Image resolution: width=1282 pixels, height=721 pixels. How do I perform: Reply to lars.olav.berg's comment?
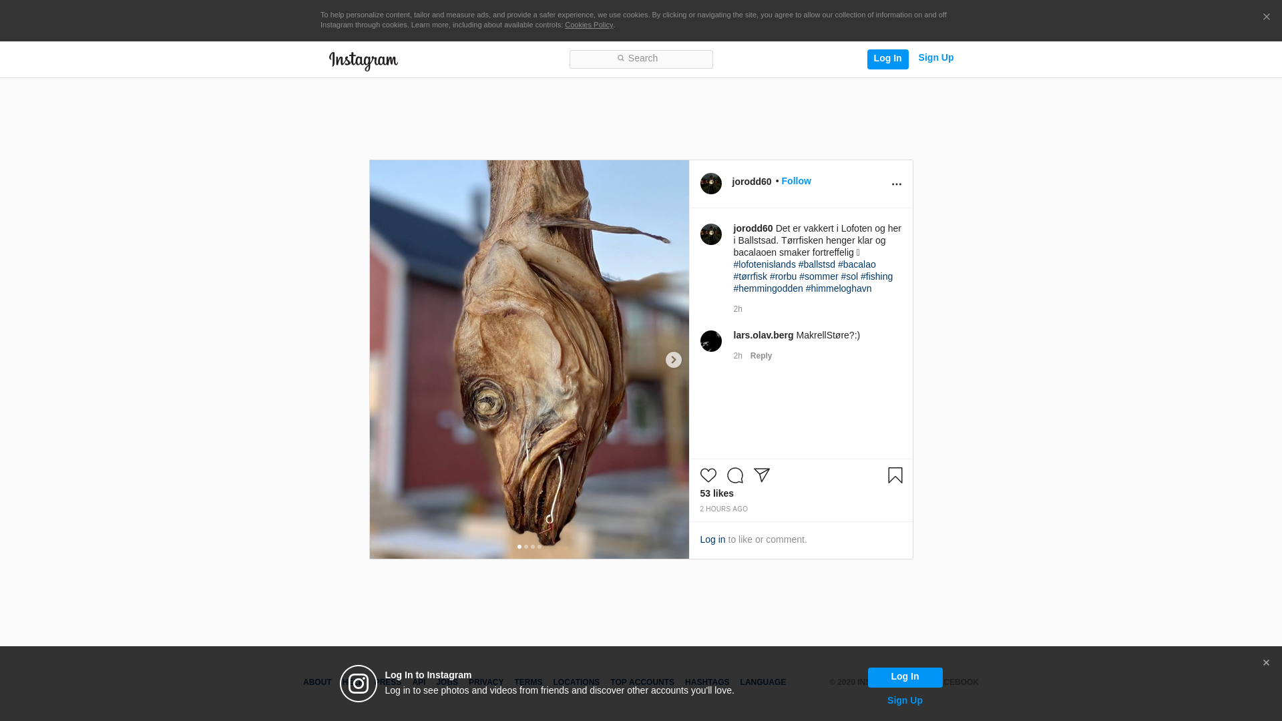click(x=761, y=356)
